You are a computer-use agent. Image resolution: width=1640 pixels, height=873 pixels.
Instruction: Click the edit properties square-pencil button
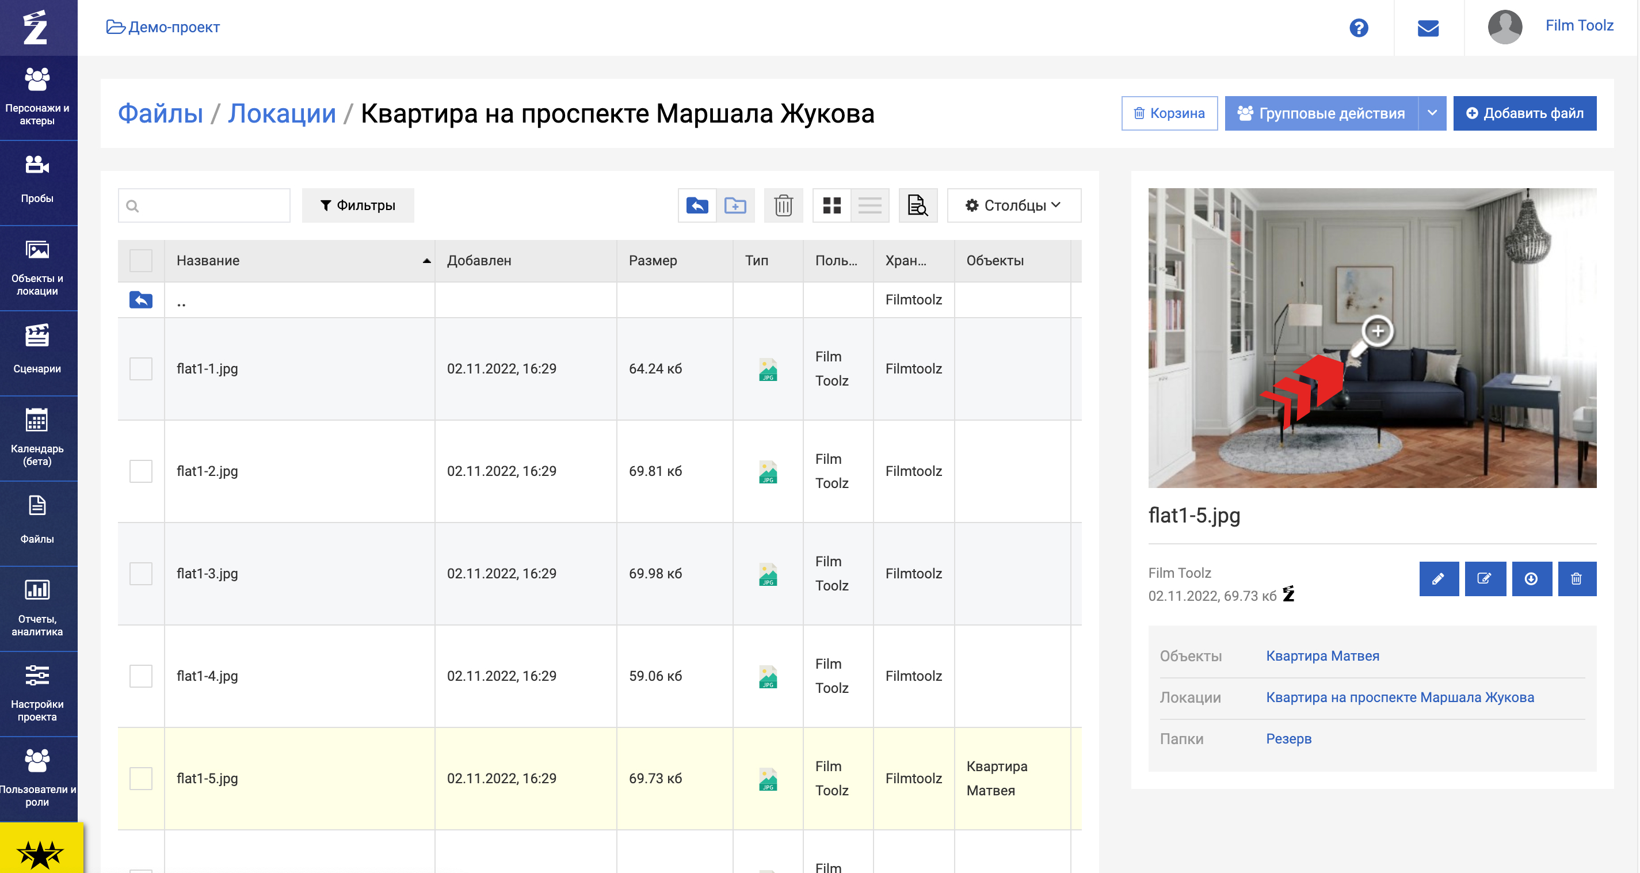point(1485,579)
